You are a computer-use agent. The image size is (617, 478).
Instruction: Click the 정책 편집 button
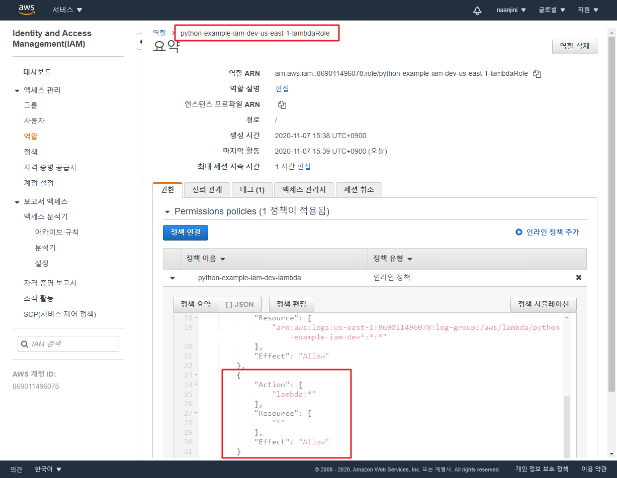point(292,304)
